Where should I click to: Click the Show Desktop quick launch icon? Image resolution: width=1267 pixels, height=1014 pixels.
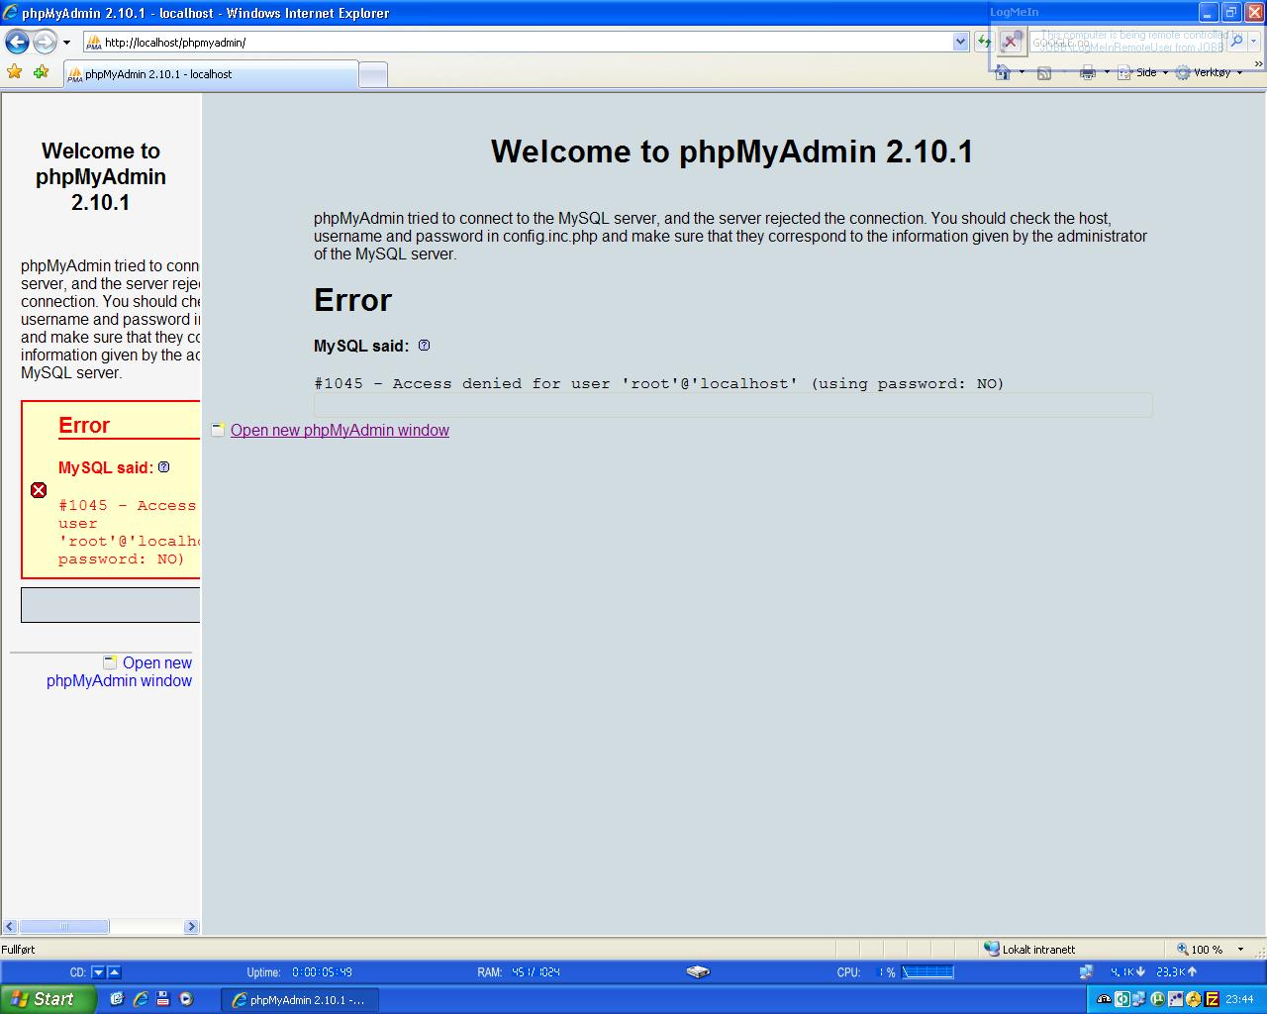[x=117, y=999]
